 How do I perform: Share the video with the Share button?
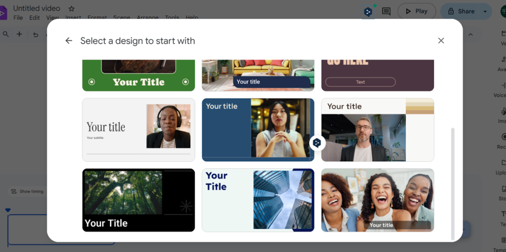click(x=462, y=12)
